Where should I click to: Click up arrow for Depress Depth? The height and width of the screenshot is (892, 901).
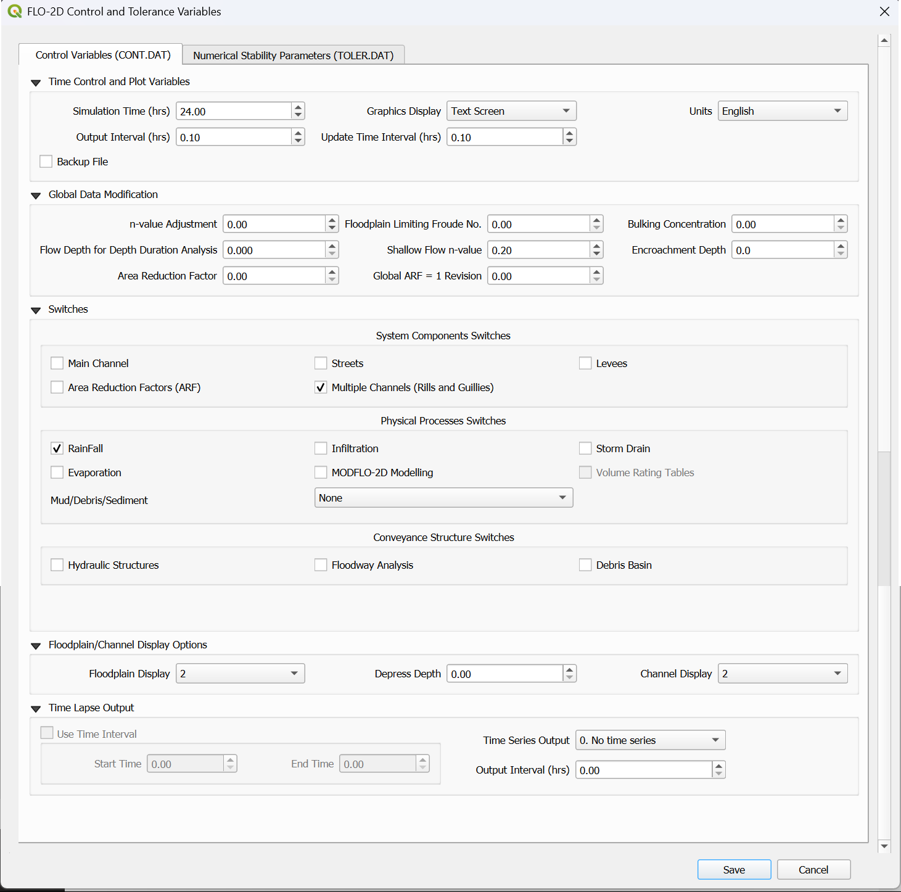pyautogui.click(x=569, y=670)
